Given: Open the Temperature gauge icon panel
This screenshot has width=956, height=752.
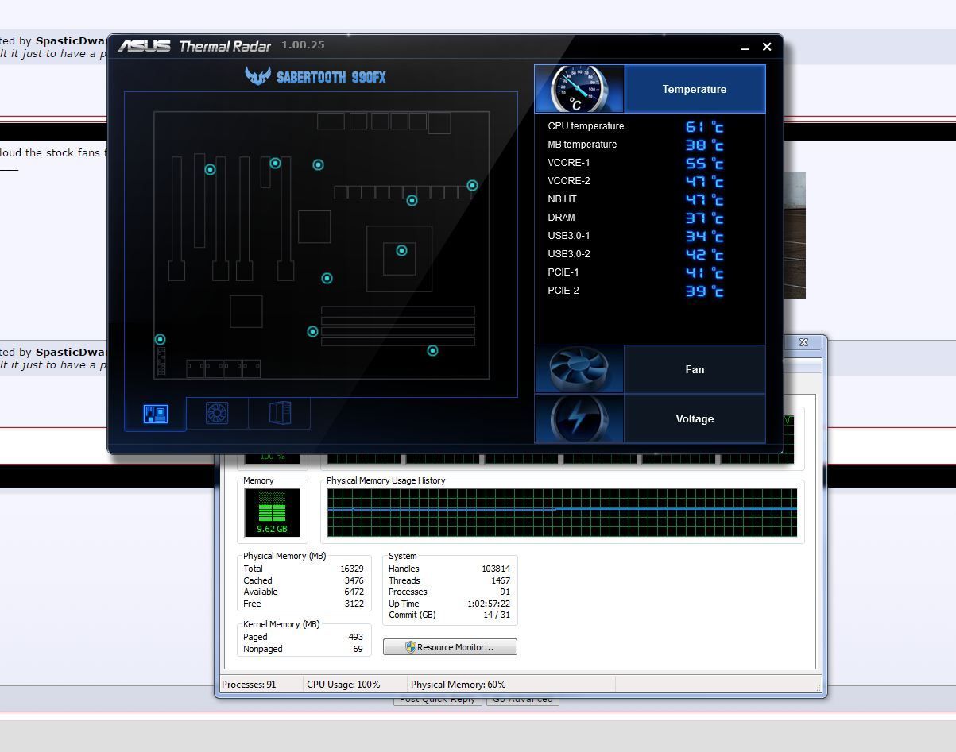Looking at the screenshot, I should click(x=579, y=89).
